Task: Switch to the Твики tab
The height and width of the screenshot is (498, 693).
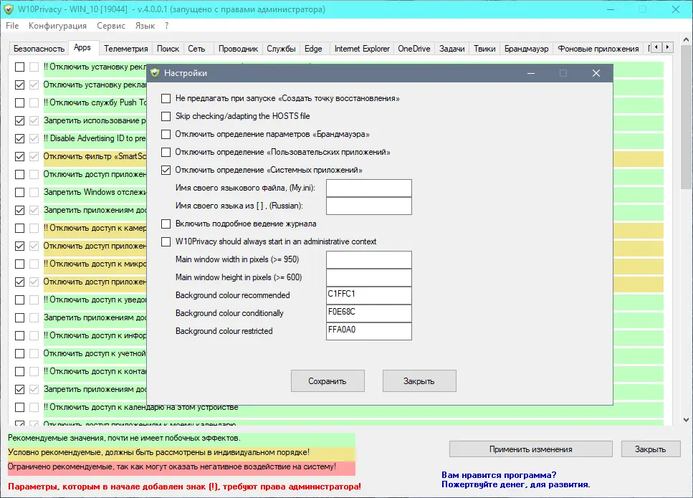Action: point(484,49)
